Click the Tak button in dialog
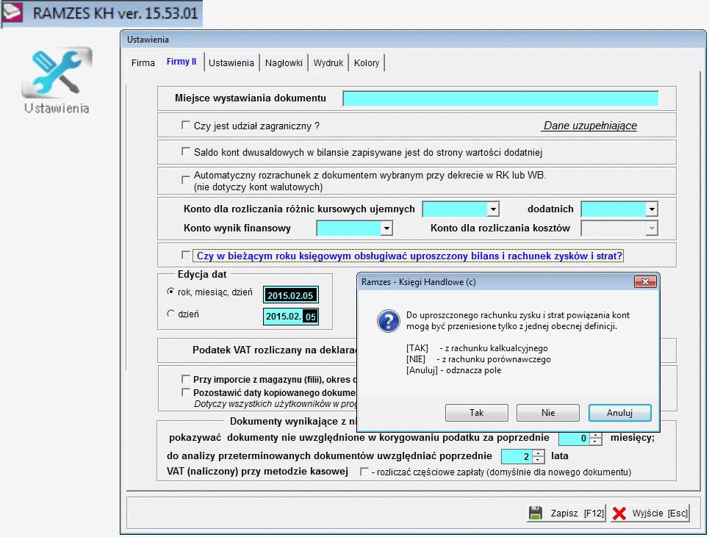 click(x=477, y=413)
